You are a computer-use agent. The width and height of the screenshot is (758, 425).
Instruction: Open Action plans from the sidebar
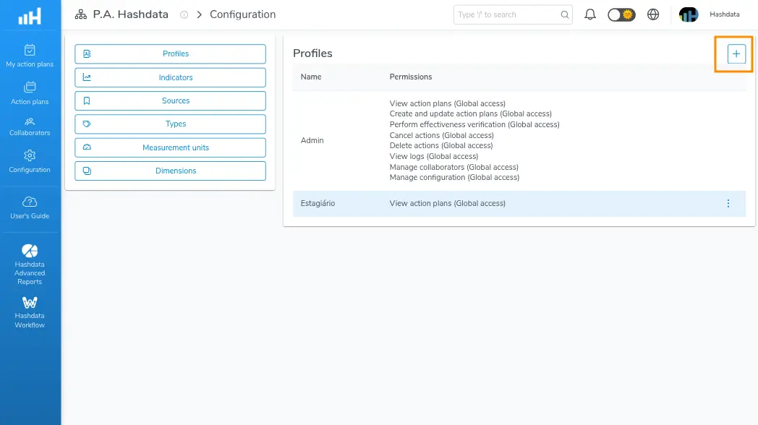tap(30, 93)
